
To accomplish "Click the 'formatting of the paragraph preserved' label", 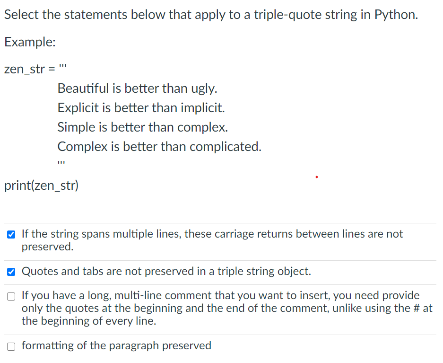I will coord(116,345).
